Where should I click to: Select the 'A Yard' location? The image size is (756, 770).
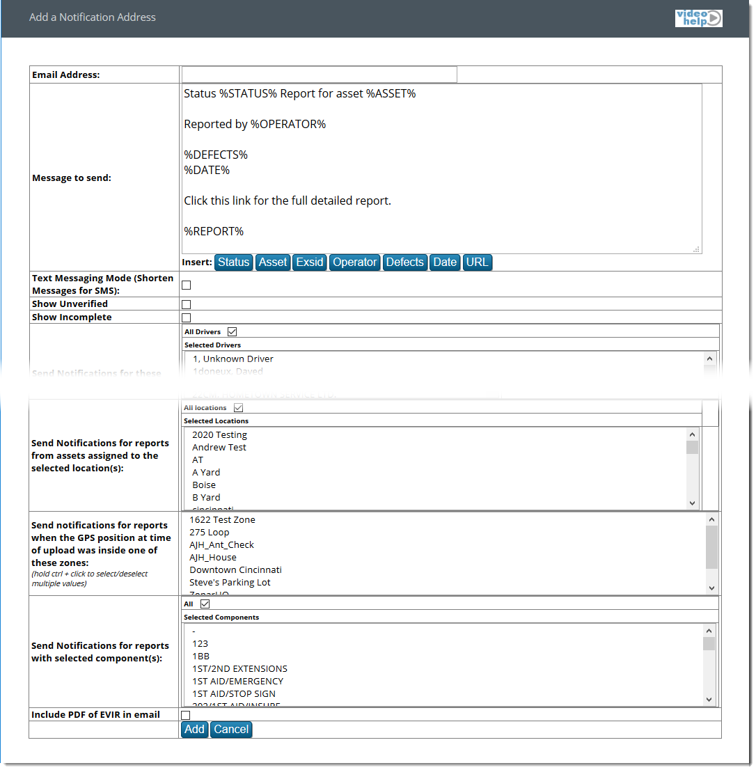pyautogui.click(x=206, y=473)
